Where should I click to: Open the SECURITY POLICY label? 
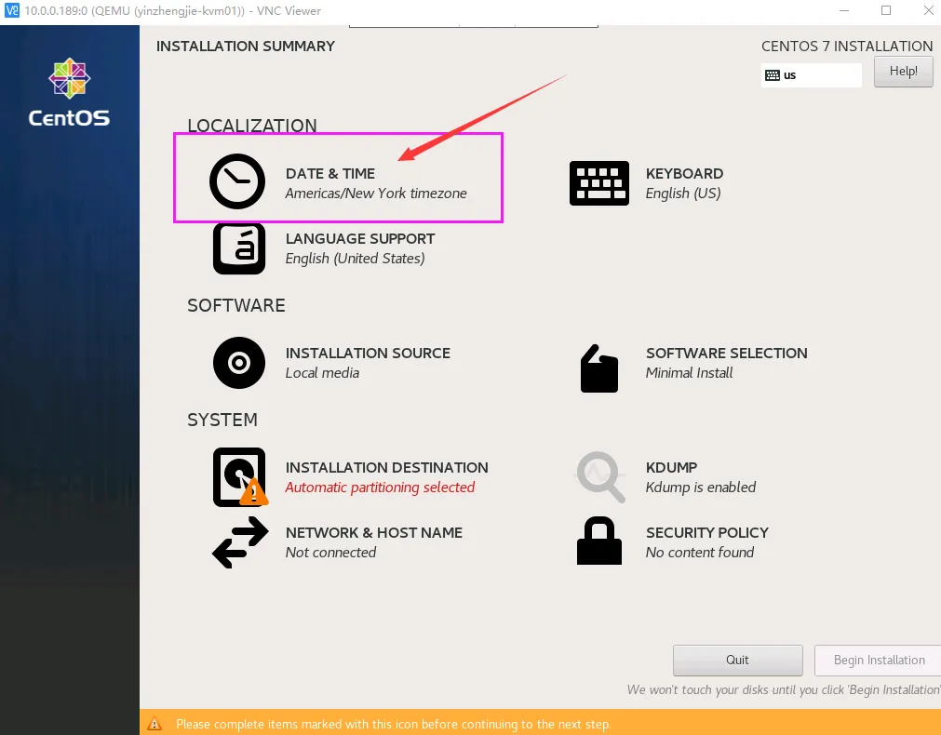pyautogui.click(x=707, y=533)
